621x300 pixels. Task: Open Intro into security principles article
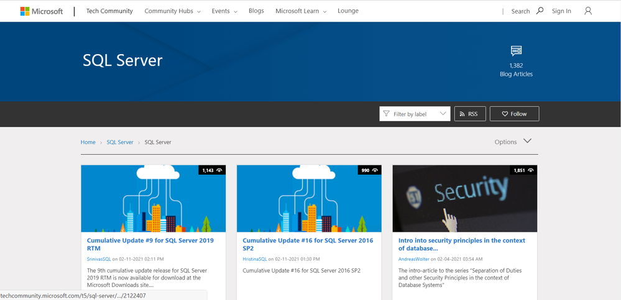tap(462, 244)
